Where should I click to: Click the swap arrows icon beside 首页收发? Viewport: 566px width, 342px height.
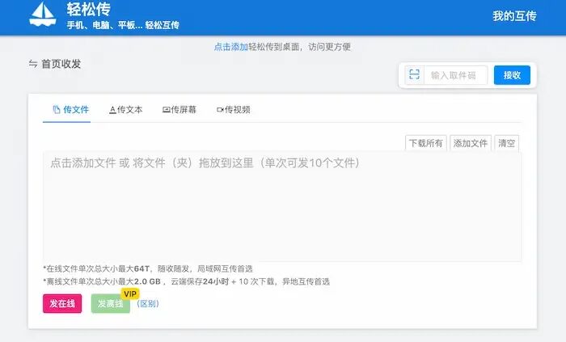point(33,64)
